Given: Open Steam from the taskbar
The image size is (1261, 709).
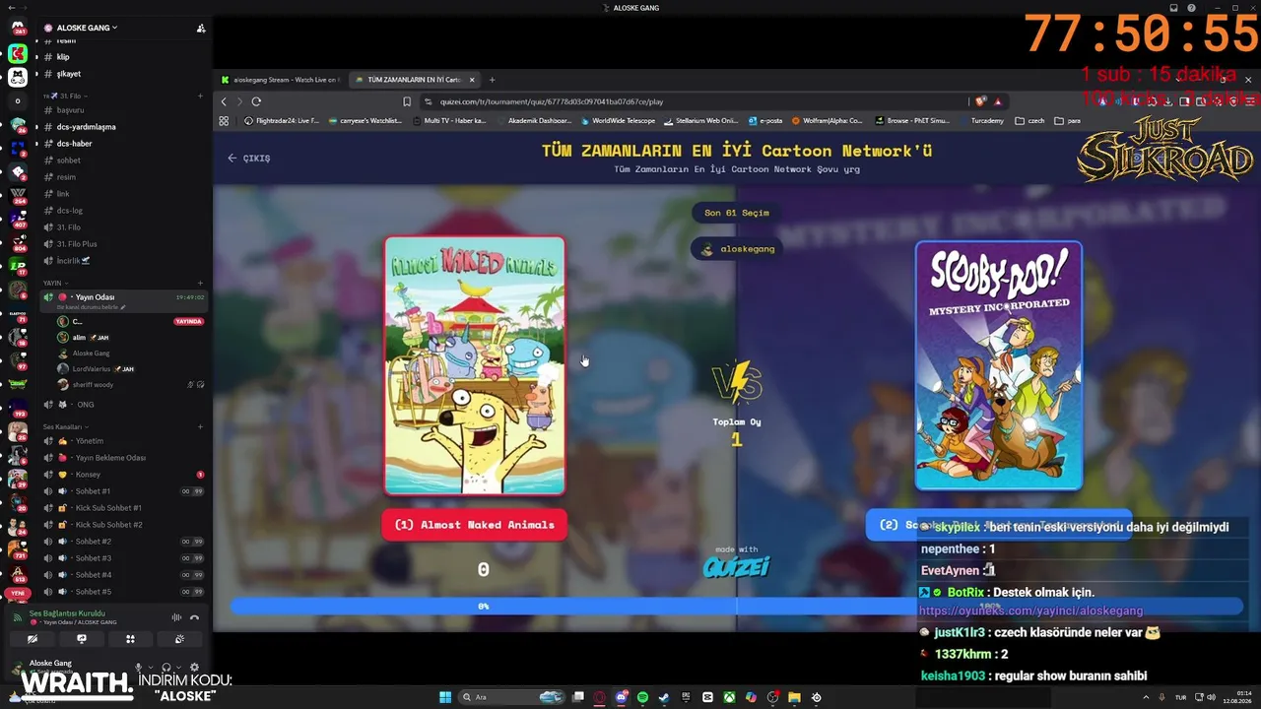Looking at the screenshot, I should click(x=664, y=697).
